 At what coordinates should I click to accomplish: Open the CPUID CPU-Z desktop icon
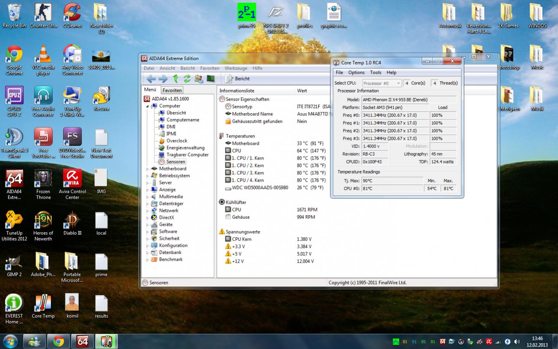(14, 102)
